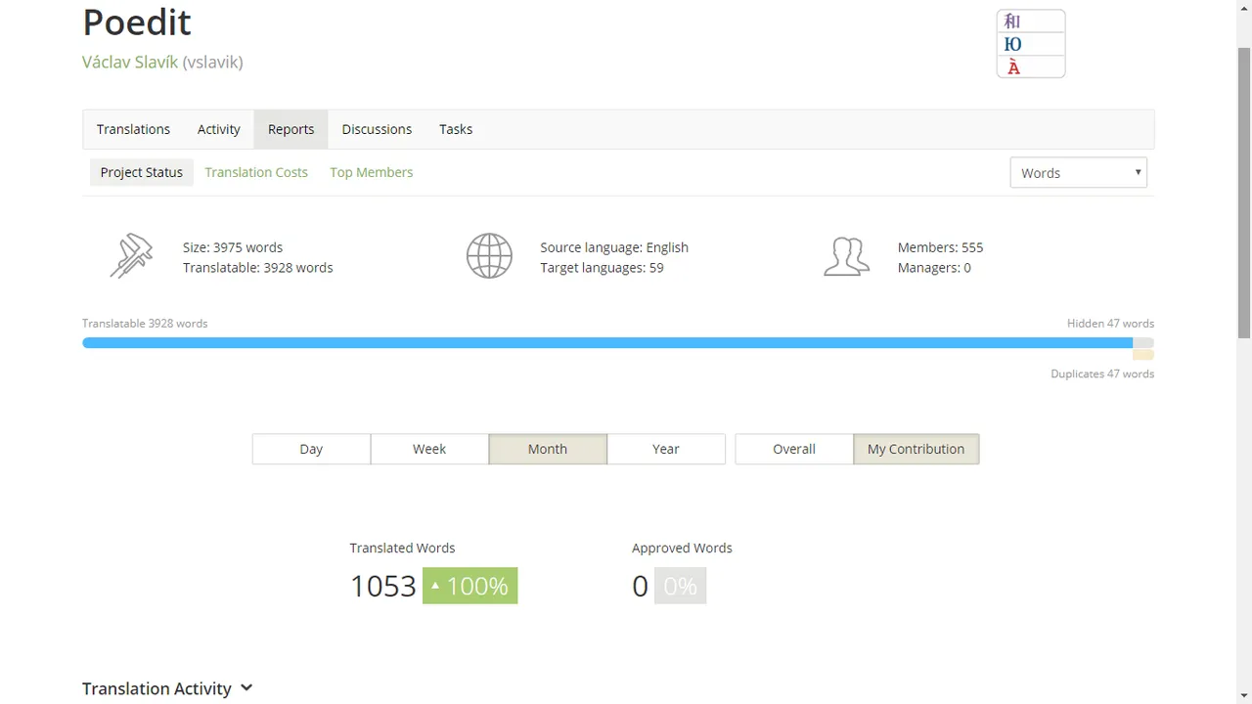1252x704 pixels.
Task: Click the 'Approved Words' heading
Action: [682, 549]
